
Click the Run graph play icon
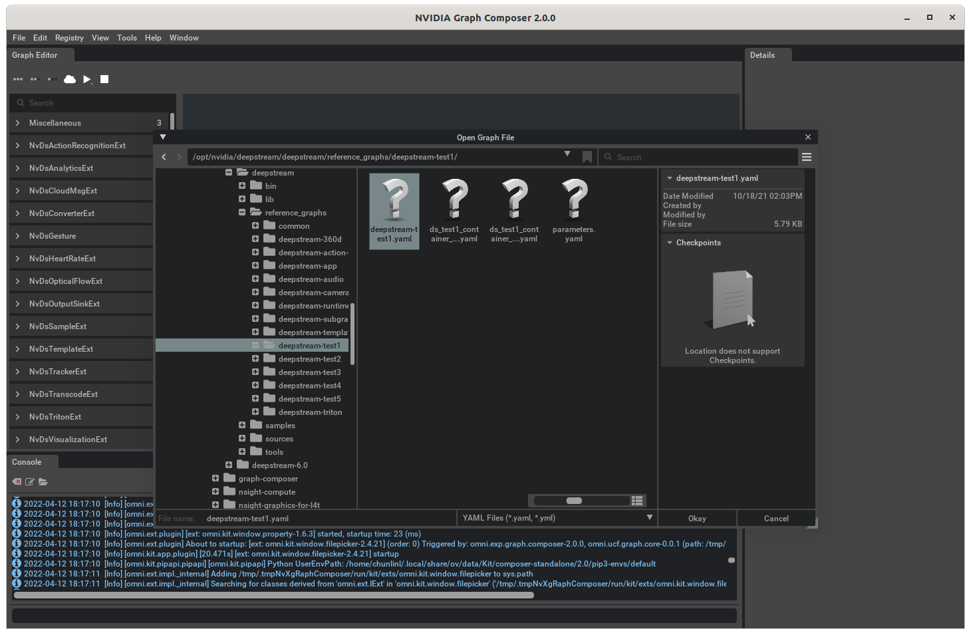click(x=87, y=79)
